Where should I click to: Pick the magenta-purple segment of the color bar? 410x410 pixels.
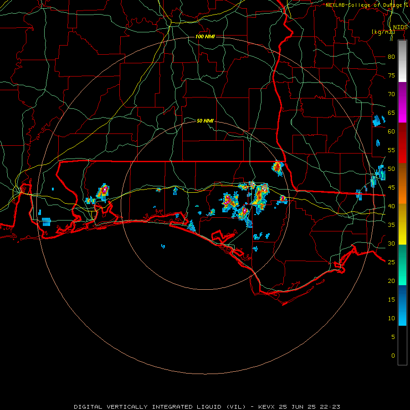tap(402, 102)
